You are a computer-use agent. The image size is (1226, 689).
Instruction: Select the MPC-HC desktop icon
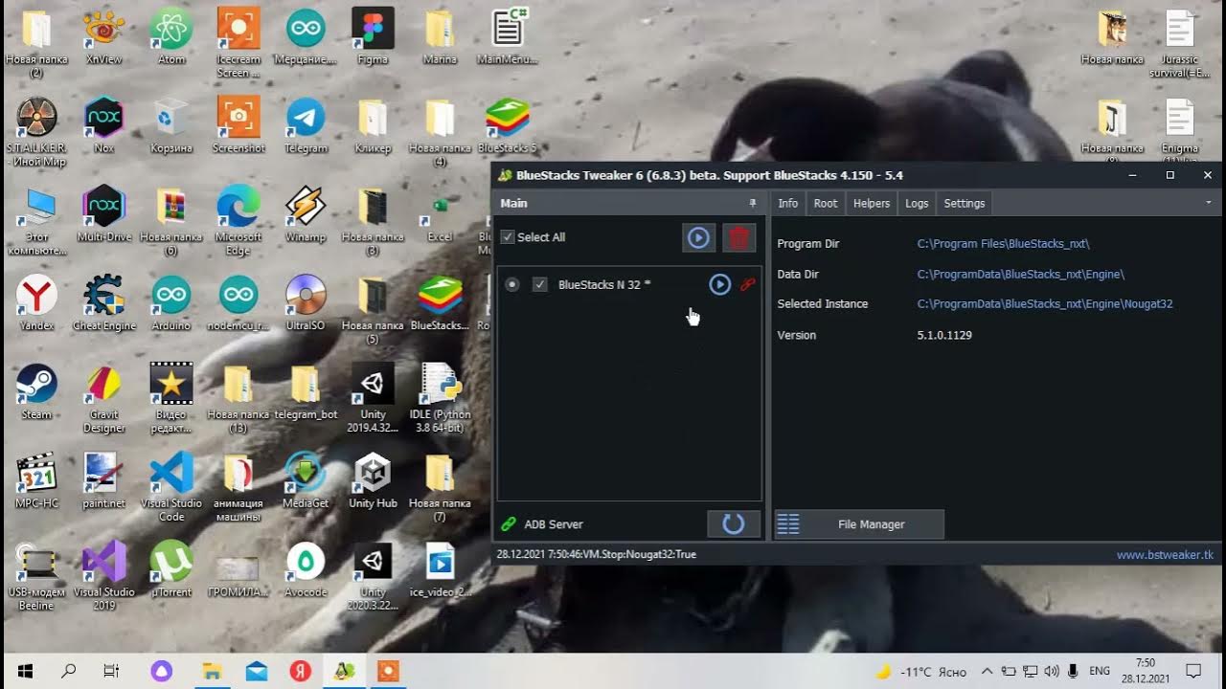[x=36, y=481]
